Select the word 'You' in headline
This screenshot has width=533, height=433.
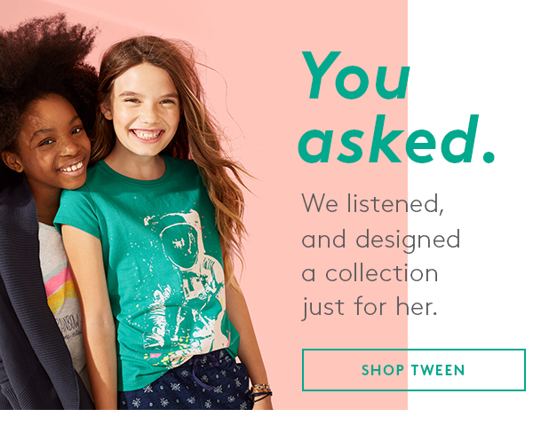(x=355, y=75)
